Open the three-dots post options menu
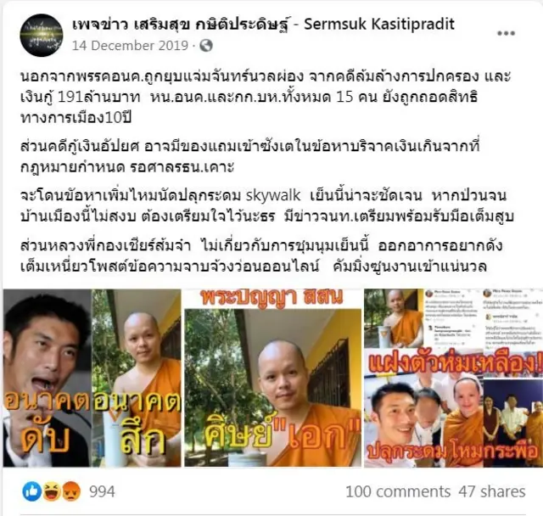This screenshot has width=543, height=516. pyautogui.click(x=506, y=34)
